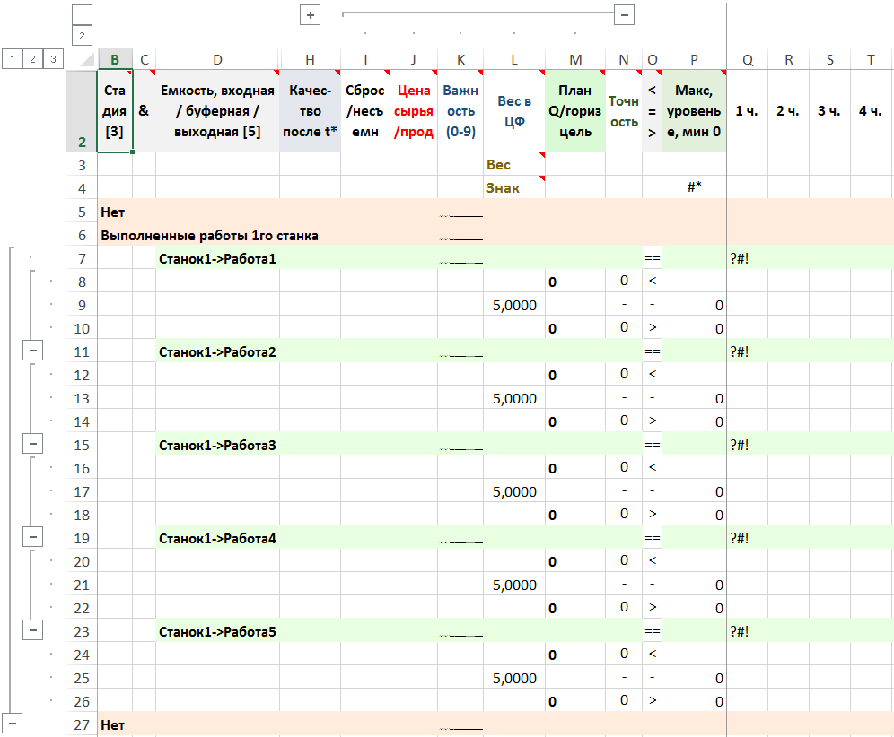The width and height of the screenshot is (894, 737).
Task: Select the 5,0000 value in row 9
Action: (x=514, y=306)
